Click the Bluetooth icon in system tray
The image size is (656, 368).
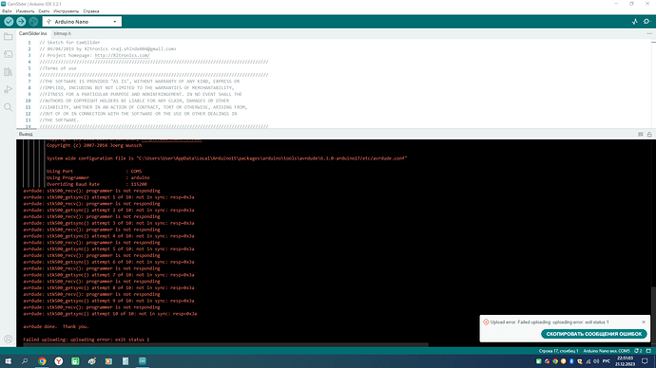[571, 361]
